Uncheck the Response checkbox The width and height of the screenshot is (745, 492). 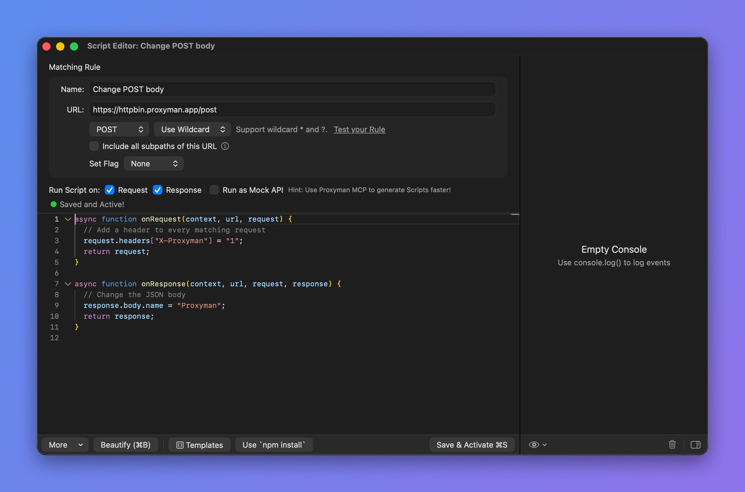(157, 190)
